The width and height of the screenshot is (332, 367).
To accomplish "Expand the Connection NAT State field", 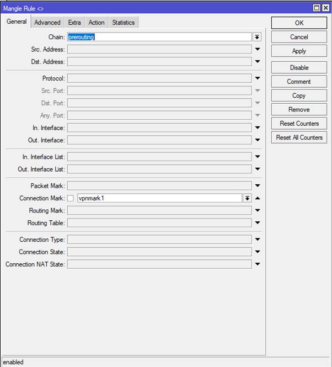I will (x=258, y=264).
